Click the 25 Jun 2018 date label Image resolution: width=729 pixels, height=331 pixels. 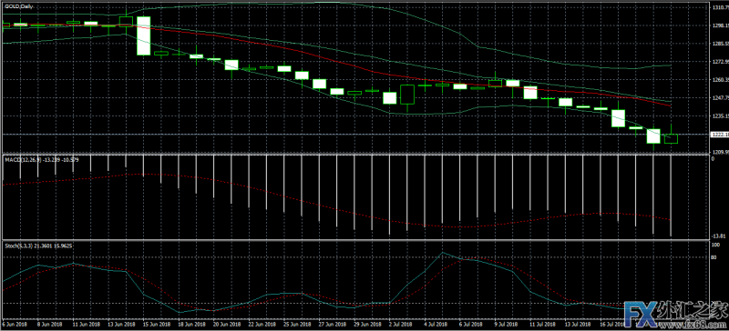(x=293, y=324)
